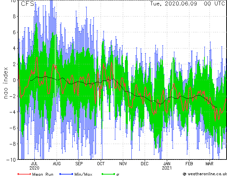This screenshot has width=227, height=176.
Task: Click the blue Min/Max legend line
Action: tap(66, 174)
